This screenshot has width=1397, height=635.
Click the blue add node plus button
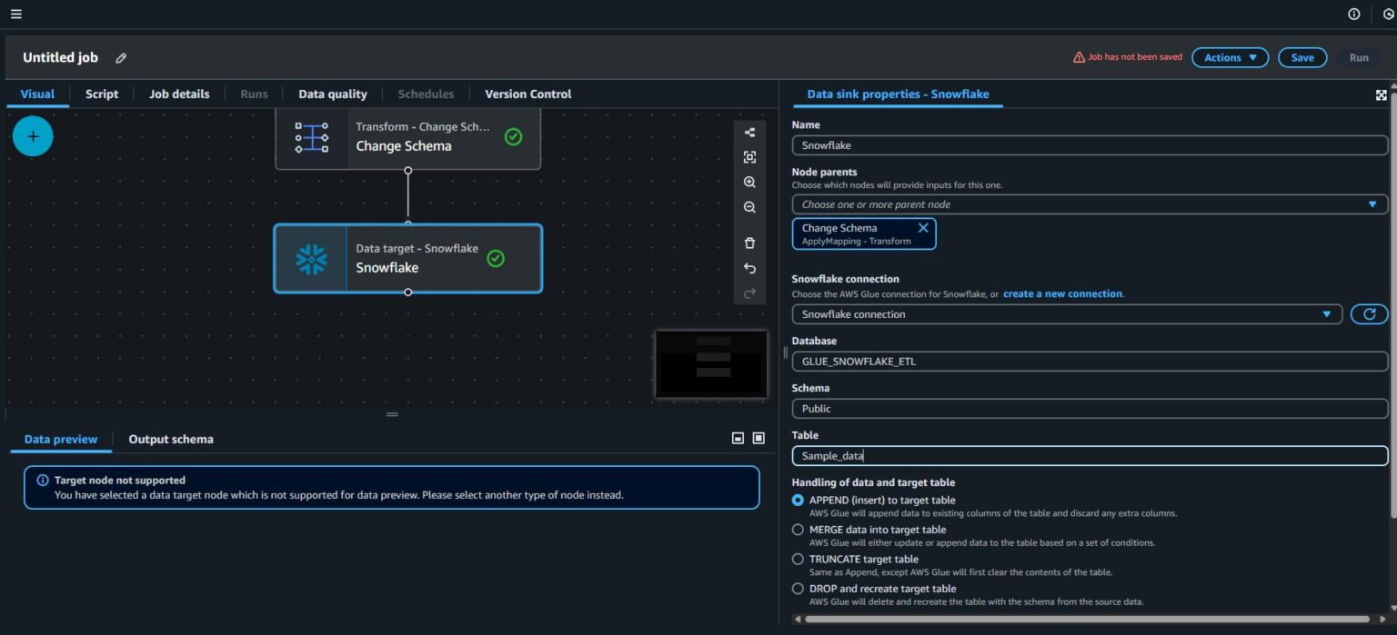tap(33, 136)
